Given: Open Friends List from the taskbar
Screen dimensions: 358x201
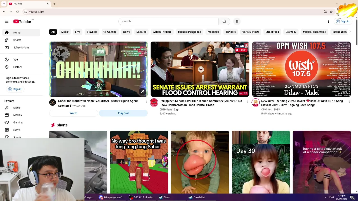Looking at the screenshot, I should coord(197,197).
